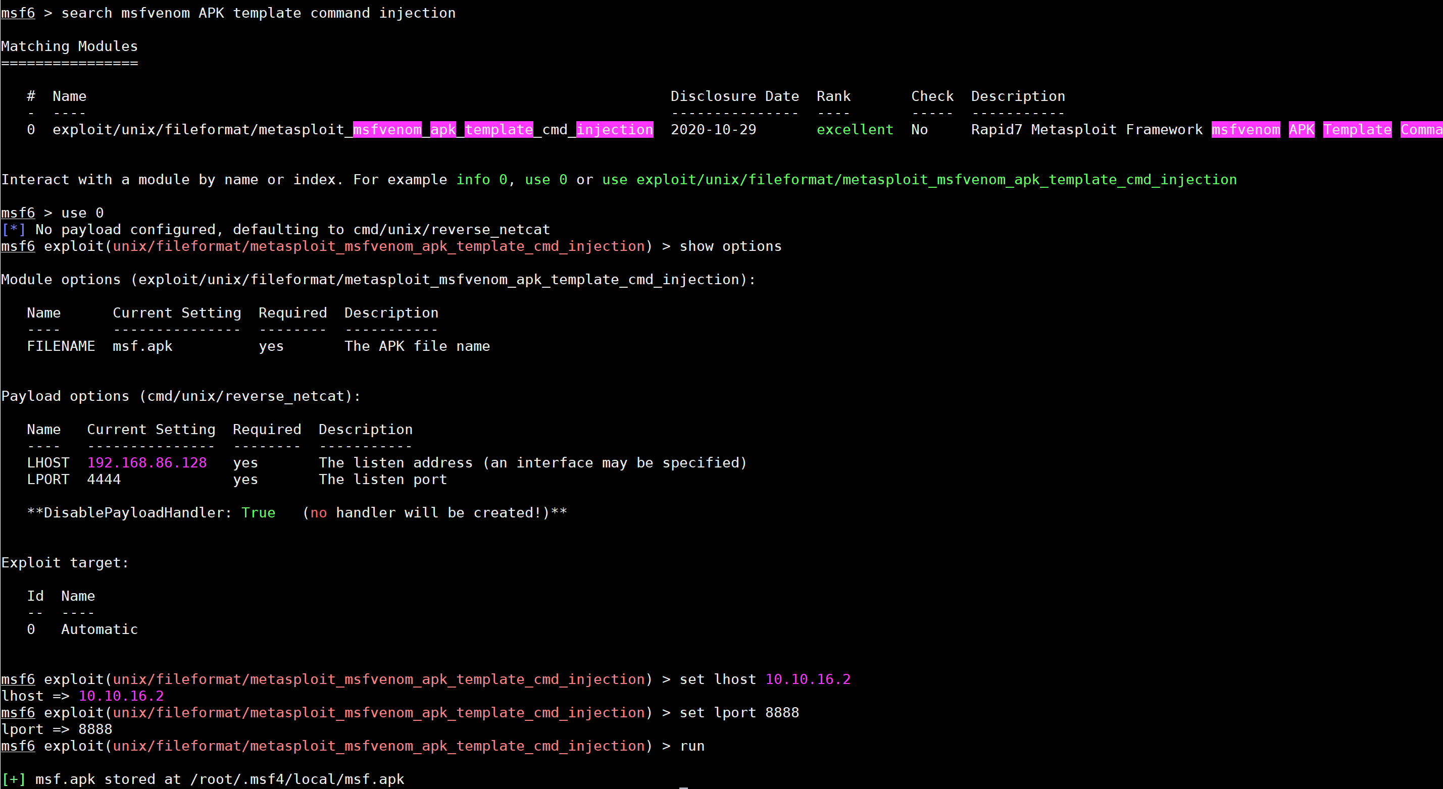Click the LPORT value 4444

point(104,480)
